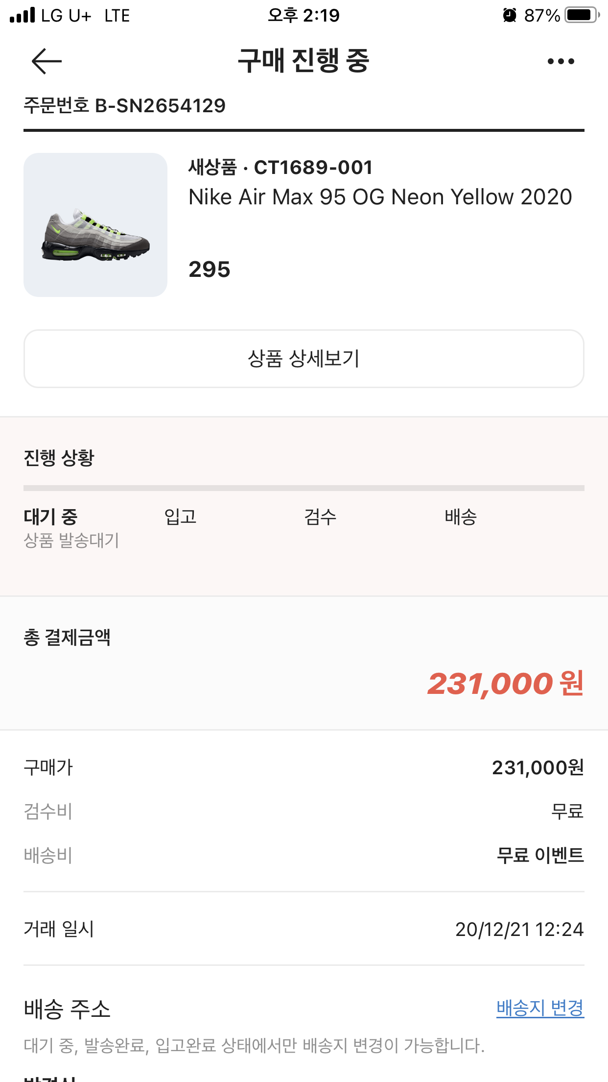Image resolution: width=608 pixels, height=1082 pixels.
Task: Tap the cellular signal strength icon
Action: (23, 15)
